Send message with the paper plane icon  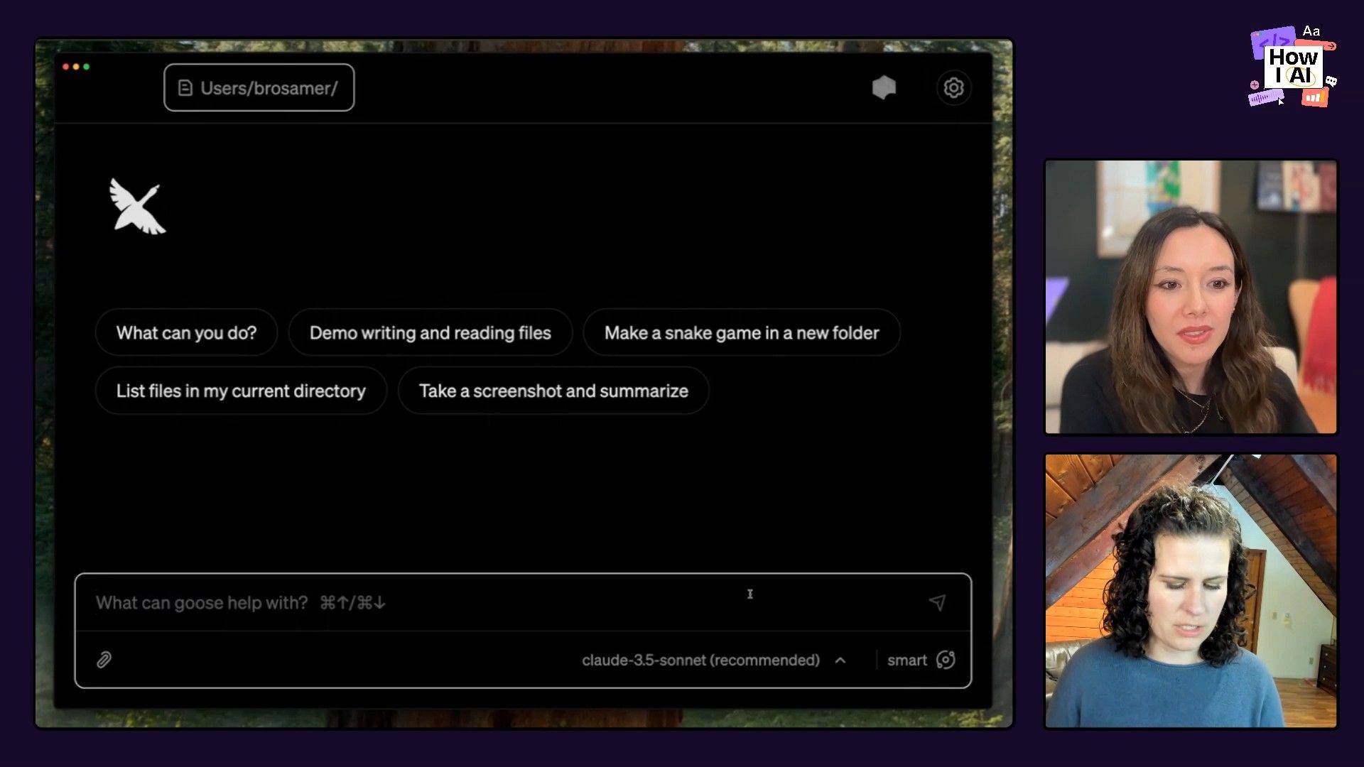[x=937, y=602]
